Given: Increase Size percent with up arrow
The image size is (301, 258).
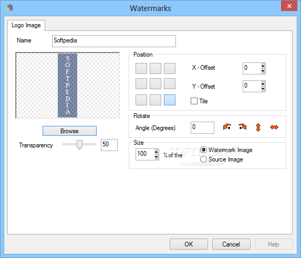Looking at the screenshot, I should pos(157,152).
